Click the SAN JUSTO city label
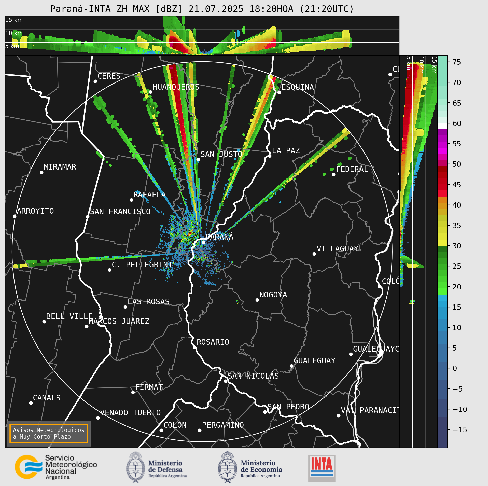The image size is (488, 486). click(221, 154)
